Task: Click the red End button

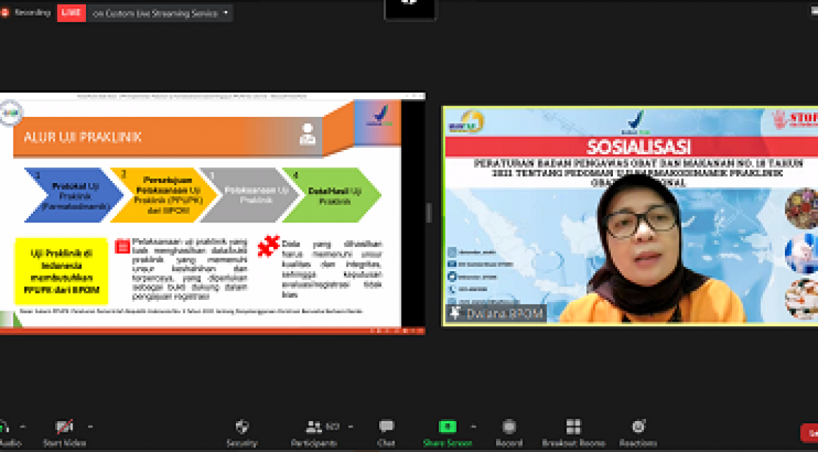Action: pyautogui.click(x=809, y=433)
